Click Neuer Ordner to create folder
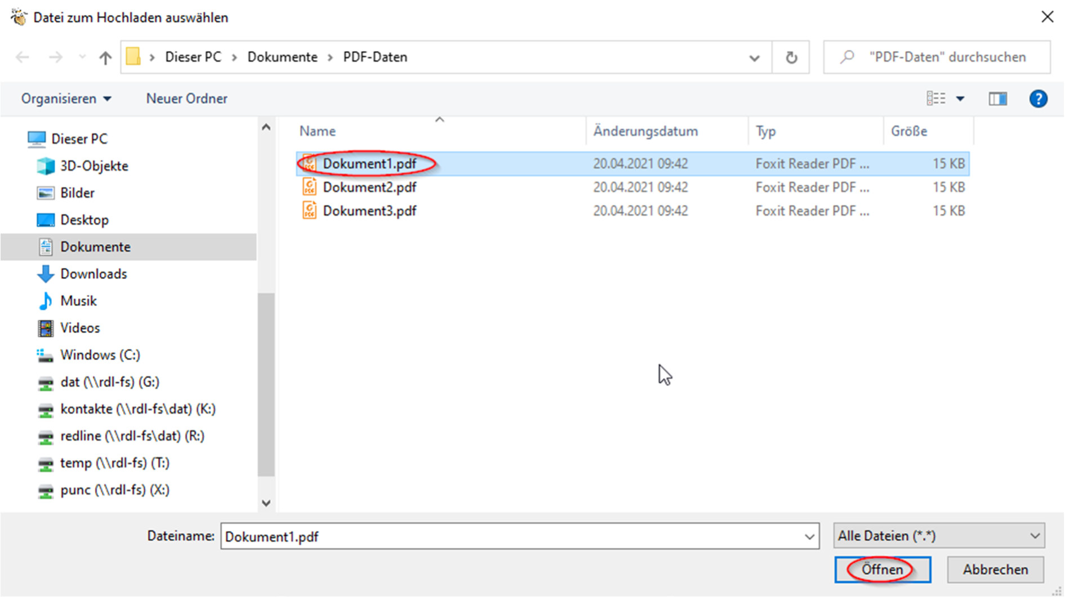 (x=186, y=99)
